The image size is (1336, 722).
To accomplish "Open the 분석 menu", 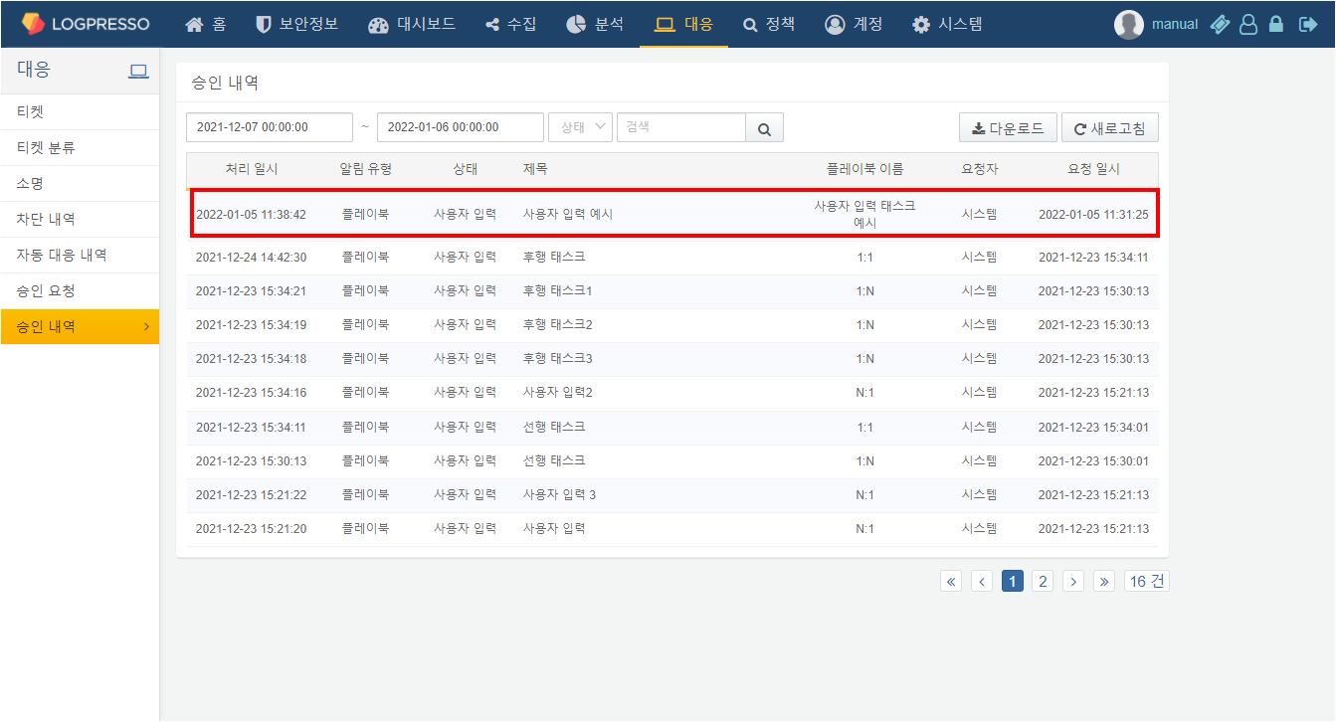I will tap(595, 24).
